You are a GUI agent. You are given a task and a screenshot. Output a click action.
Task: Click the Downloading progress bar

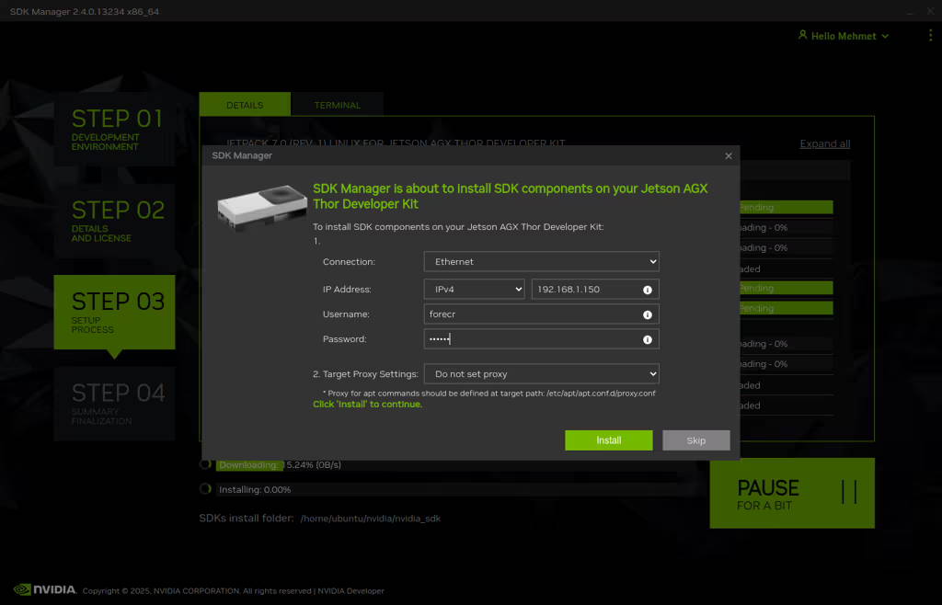point(448,465)
